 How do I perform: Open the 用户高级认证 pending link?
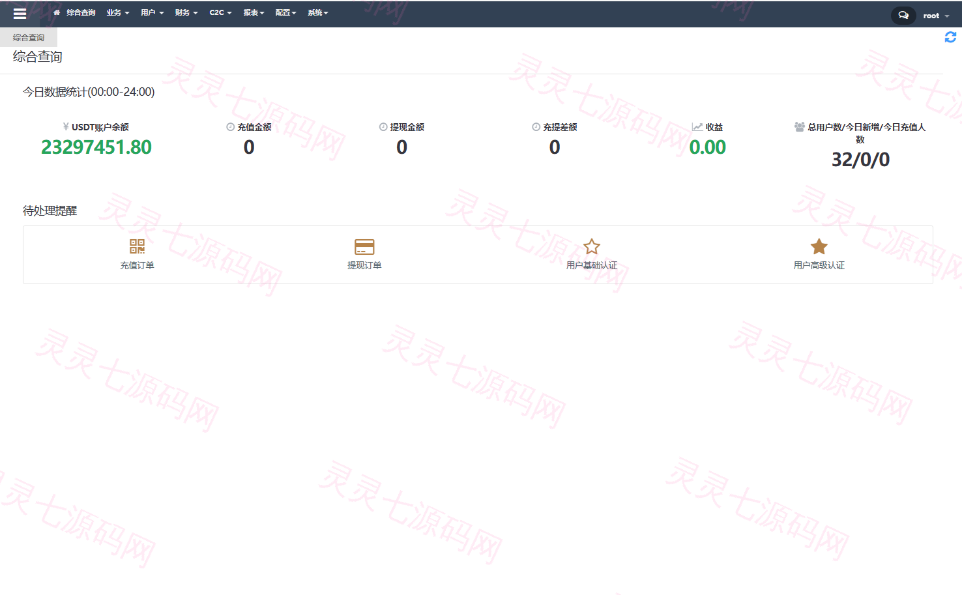click(819, 265)
